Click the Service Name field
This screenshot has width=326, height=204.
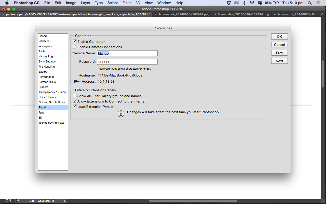point(127,53)
